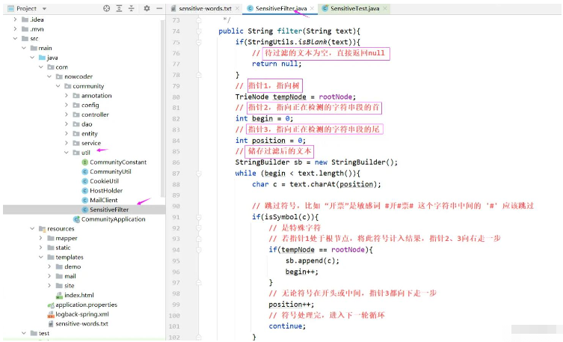The width and height of the screenshot is (563, 342).
Task: Open index.html in templates folder
Action: 79,296
